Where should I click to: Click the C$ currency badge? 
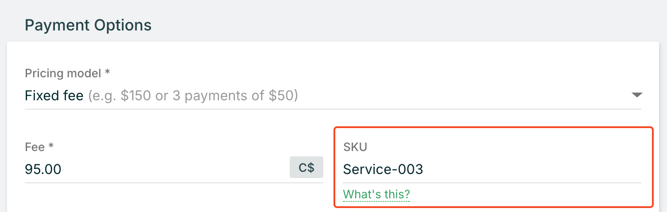[x=306, y=167]
